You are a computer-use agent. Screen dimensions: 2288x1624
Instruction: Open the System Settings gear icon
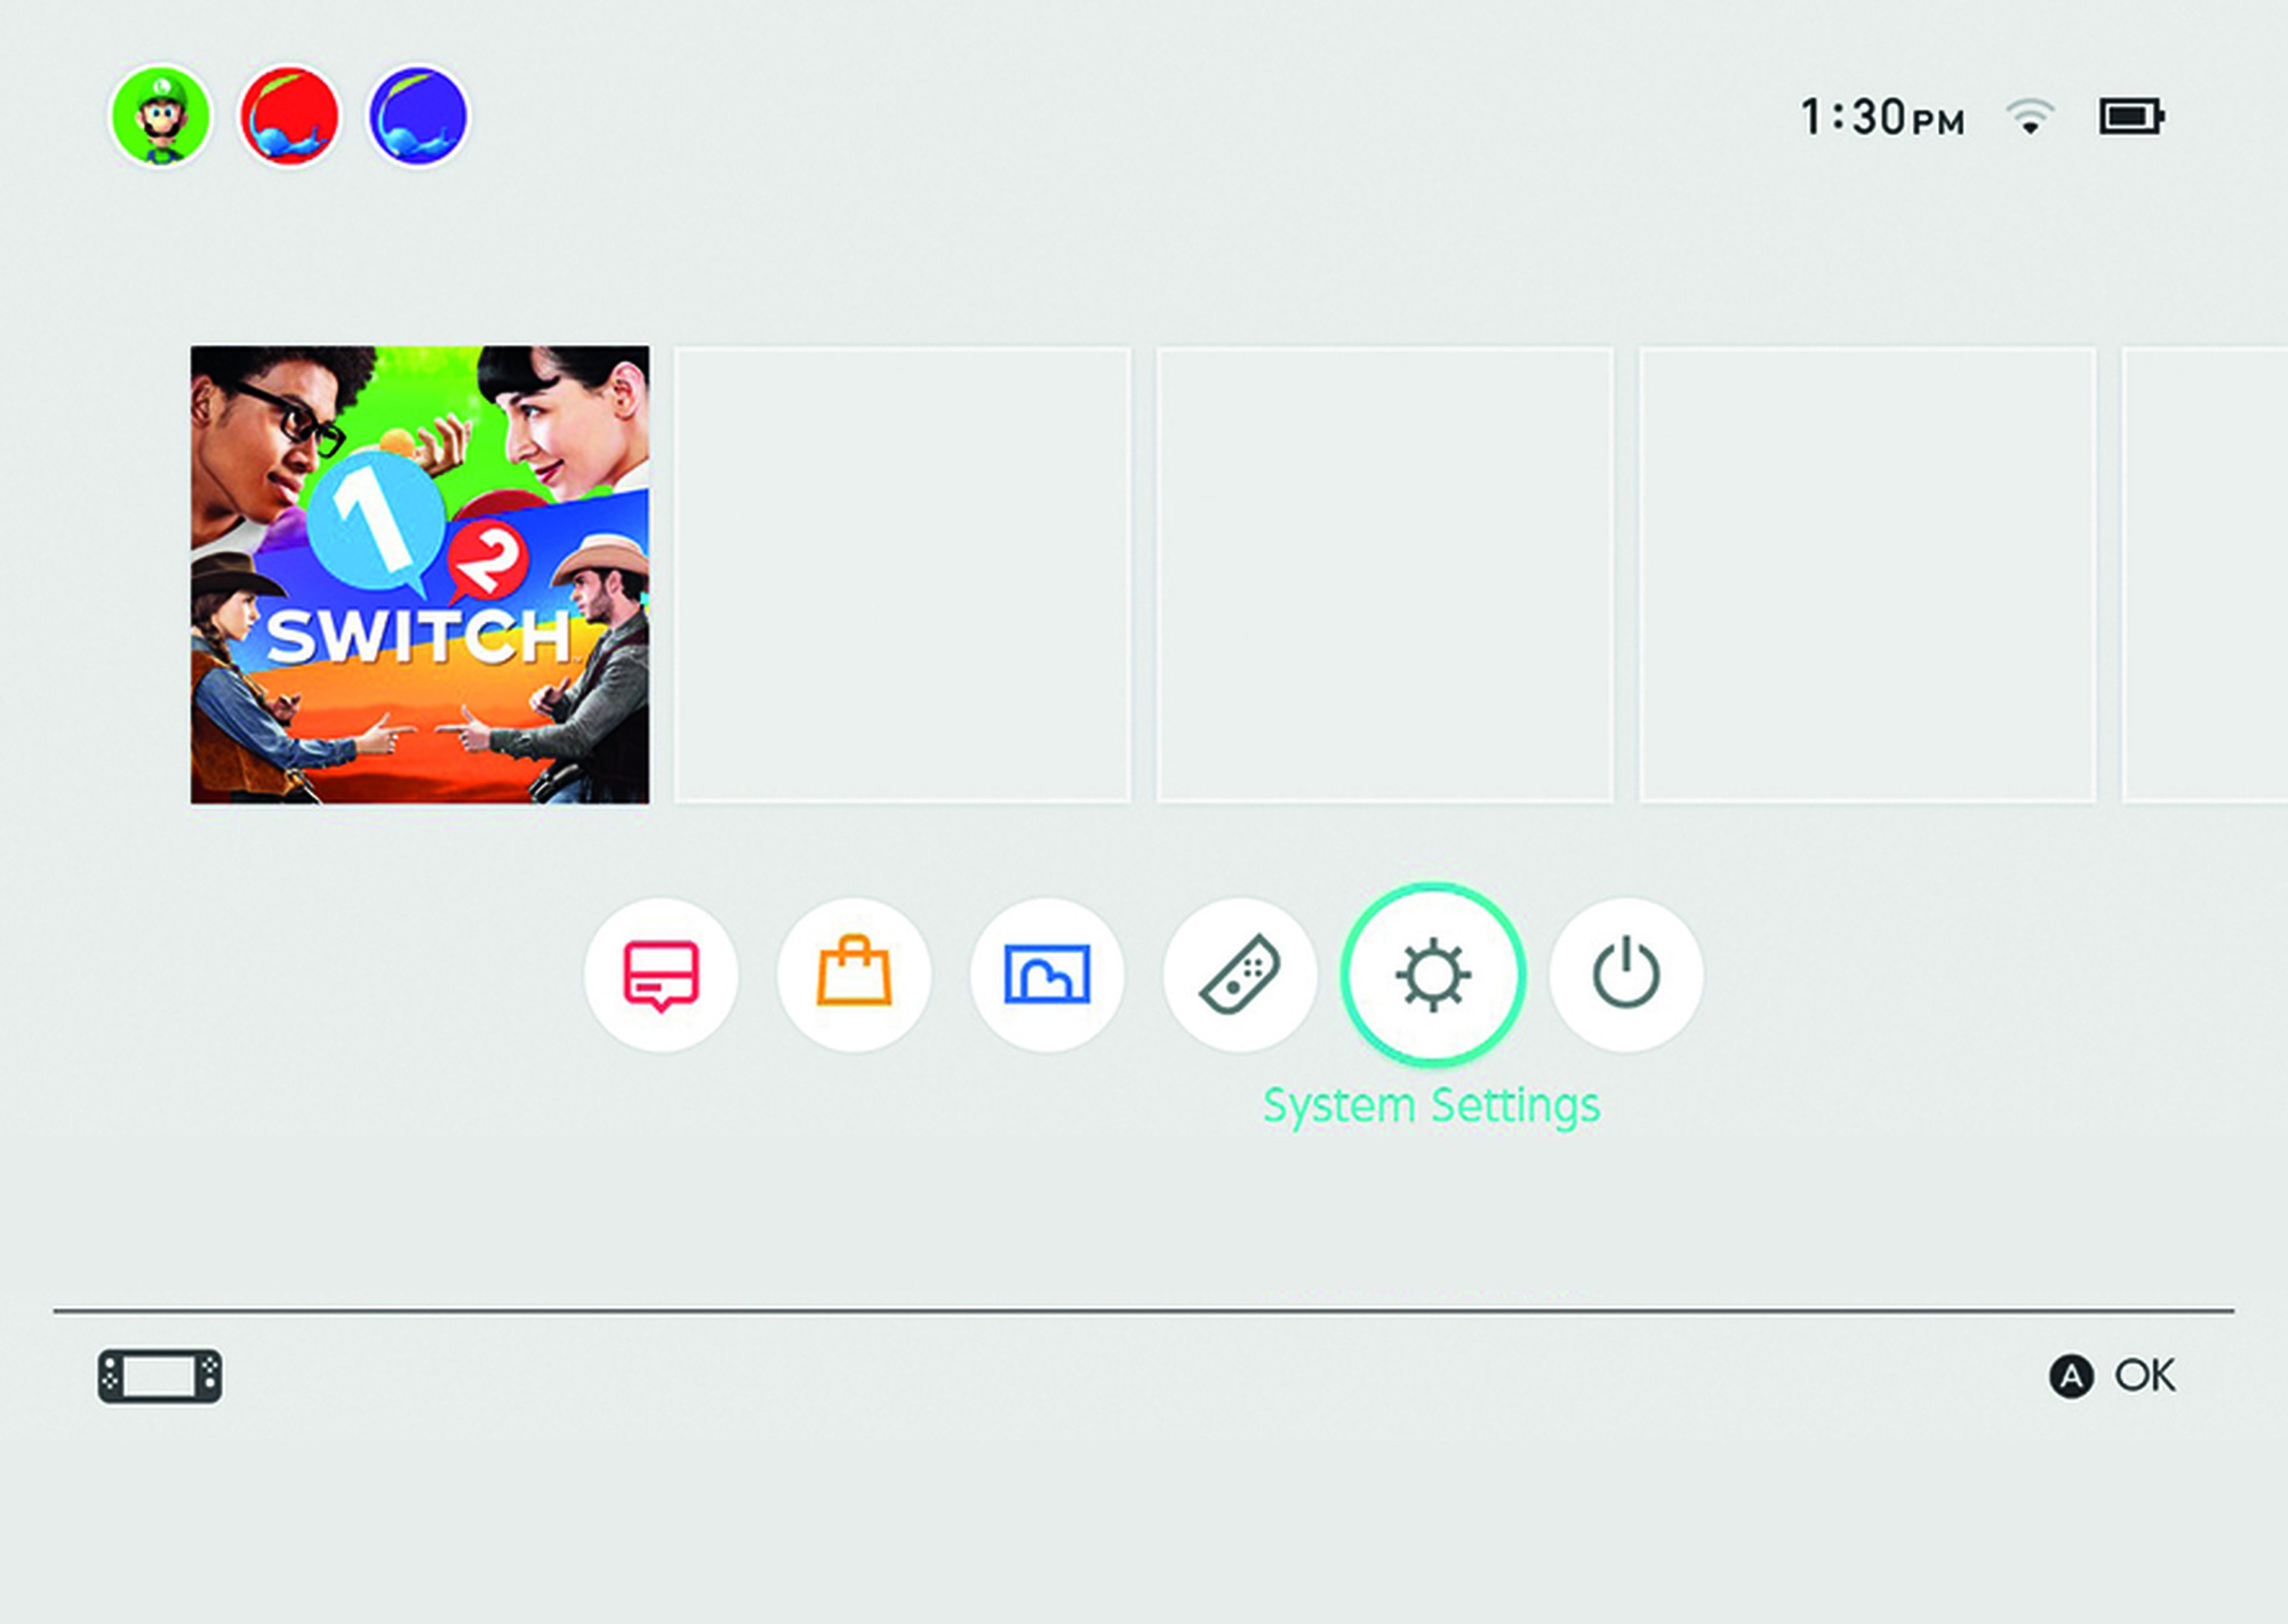[1433, 975]
